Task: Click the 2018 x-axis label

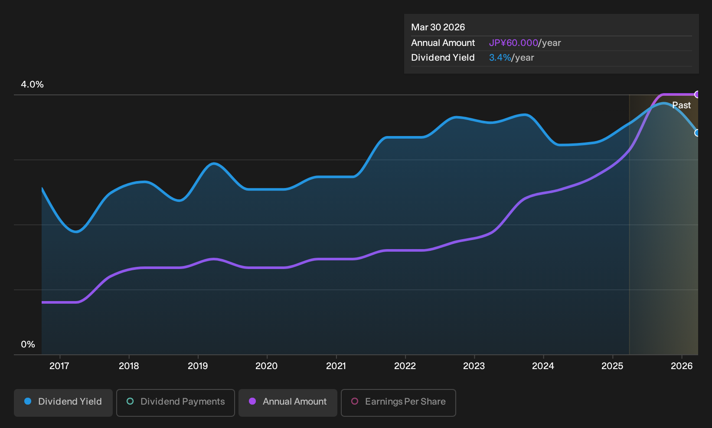Action: [129, 366]
